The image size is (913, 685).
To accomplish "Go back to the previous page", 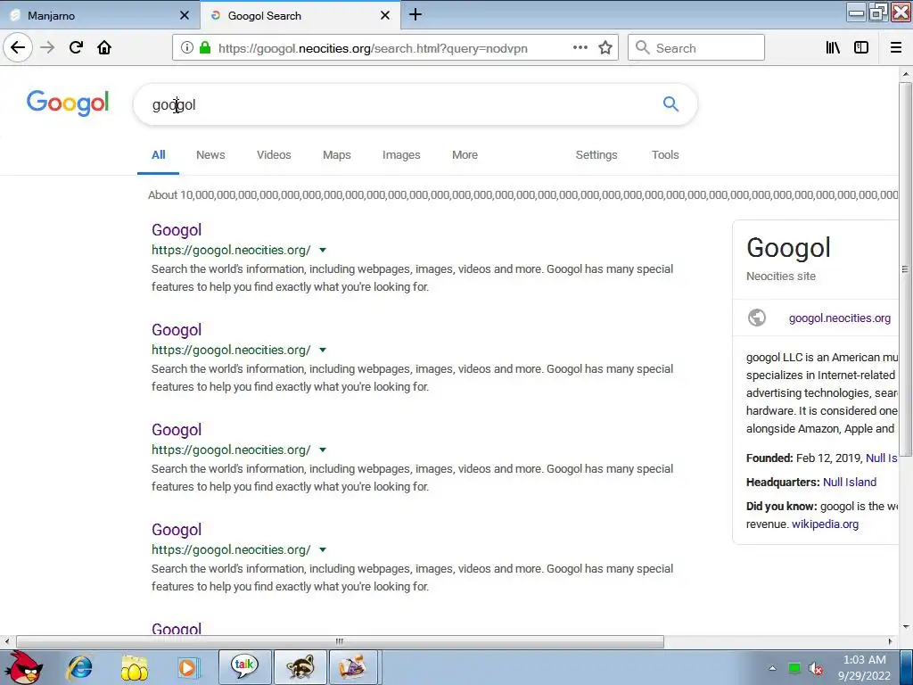I will point(18,48).
